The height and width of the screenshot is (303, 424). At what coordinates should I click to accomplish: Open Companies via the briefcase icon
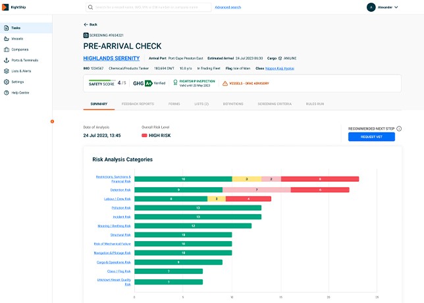pyautogui.click(x=6, y=49)
